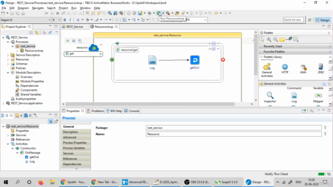Viewport: 333px width, 187px height.
Task: Open the Advanced properties section
Action: coord(76,137)
